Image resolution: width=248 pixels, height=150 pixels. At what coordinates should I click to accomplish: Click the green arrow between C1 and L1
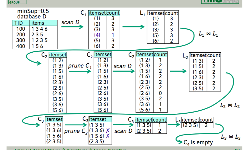(134, 27)
